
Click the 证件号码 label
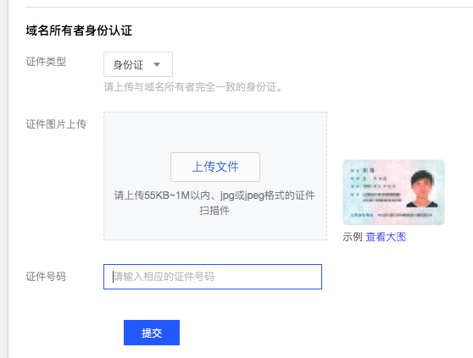tap(46, 277)
